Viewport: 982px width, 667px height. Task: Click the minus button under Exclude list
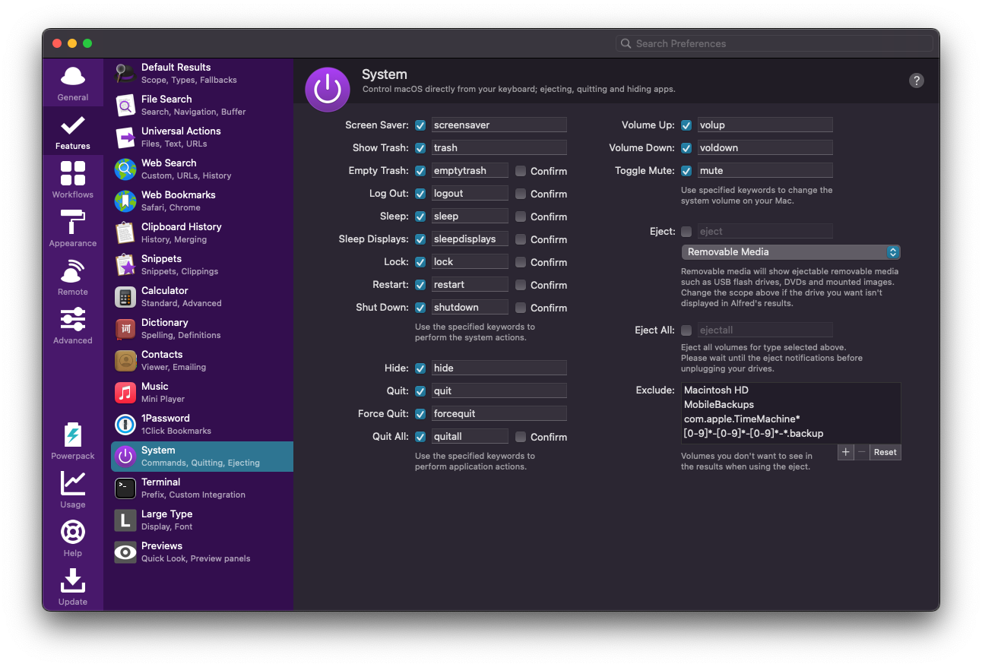[x=862, y=452]
